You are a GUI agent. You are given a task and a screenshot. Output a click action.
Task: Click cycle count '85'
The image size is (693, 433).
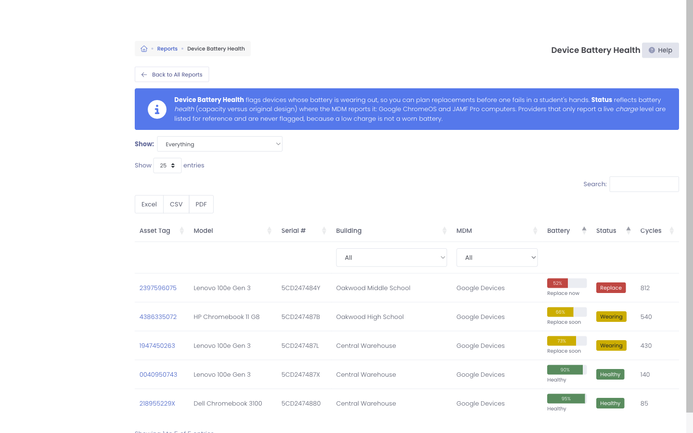[644, 403]
